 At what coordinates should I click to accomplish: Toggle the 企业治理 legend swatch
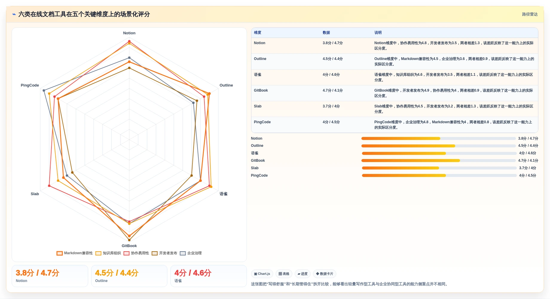[183, 253]
